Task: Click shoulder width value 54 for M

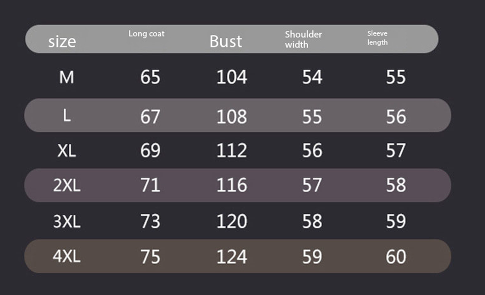Action: coord(312,77)
